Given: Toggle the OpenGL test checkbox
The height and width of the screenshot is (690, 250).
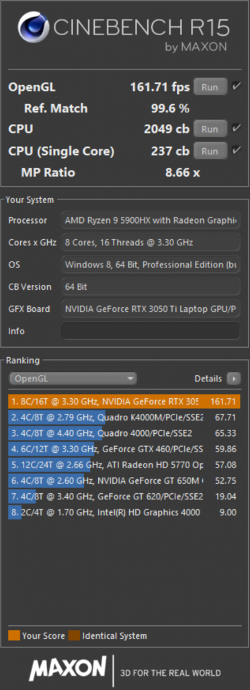Looking at the screenshot, I should click(x=237, y=86).
